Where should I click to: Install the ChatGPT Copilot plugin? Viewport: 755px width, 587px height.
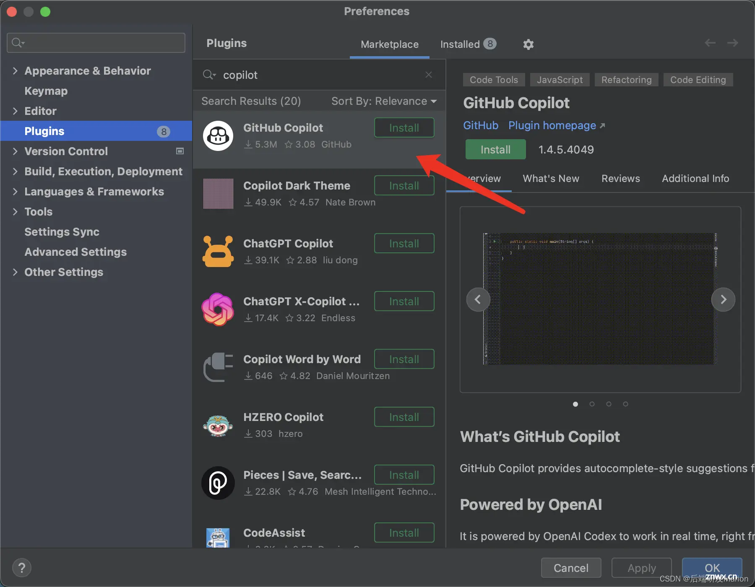(x=404, y=243)
